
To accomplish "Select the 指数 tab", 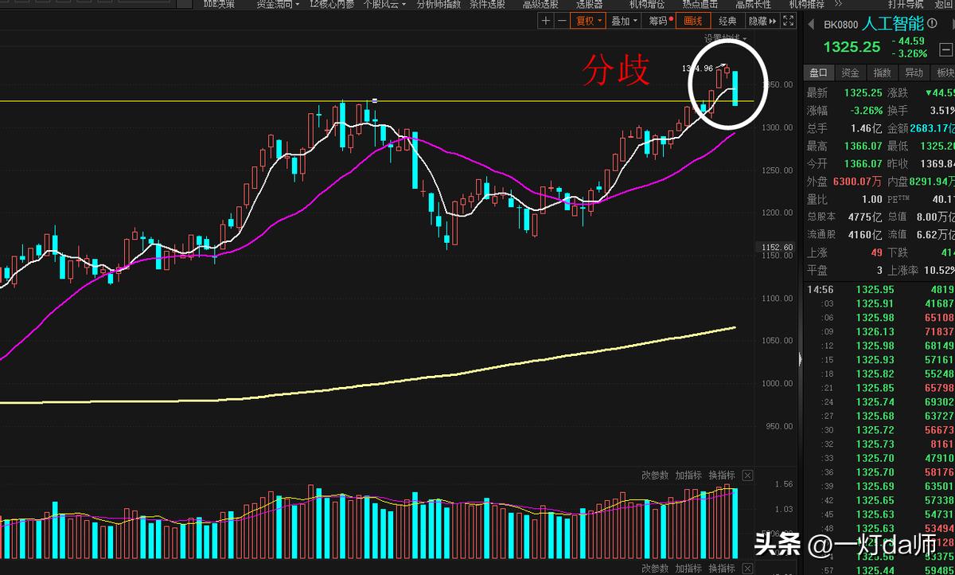I will 882,72.
